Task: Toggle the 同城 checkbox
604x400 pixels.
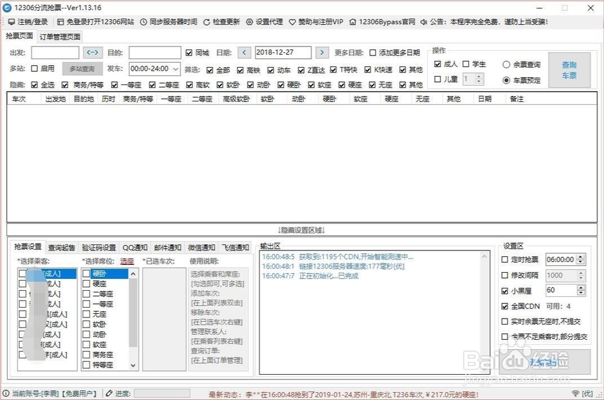Action: [x=188, y=52]
